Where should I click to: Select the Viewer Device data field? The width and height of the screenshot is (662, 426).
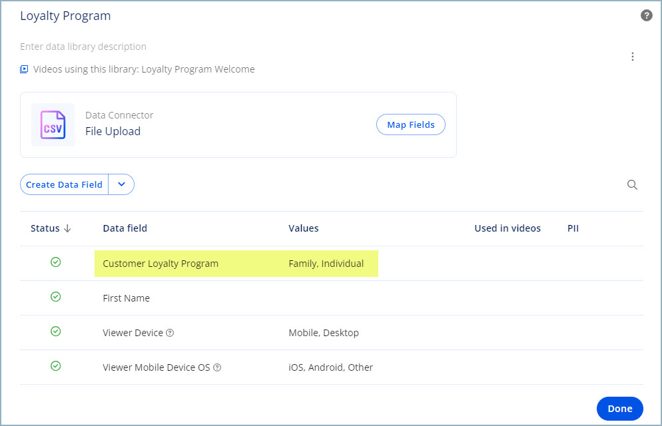pyautogui.click(x=133, y=333)
